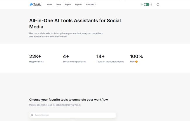Click the 'Use our social media tools' description

pos(66,35)
